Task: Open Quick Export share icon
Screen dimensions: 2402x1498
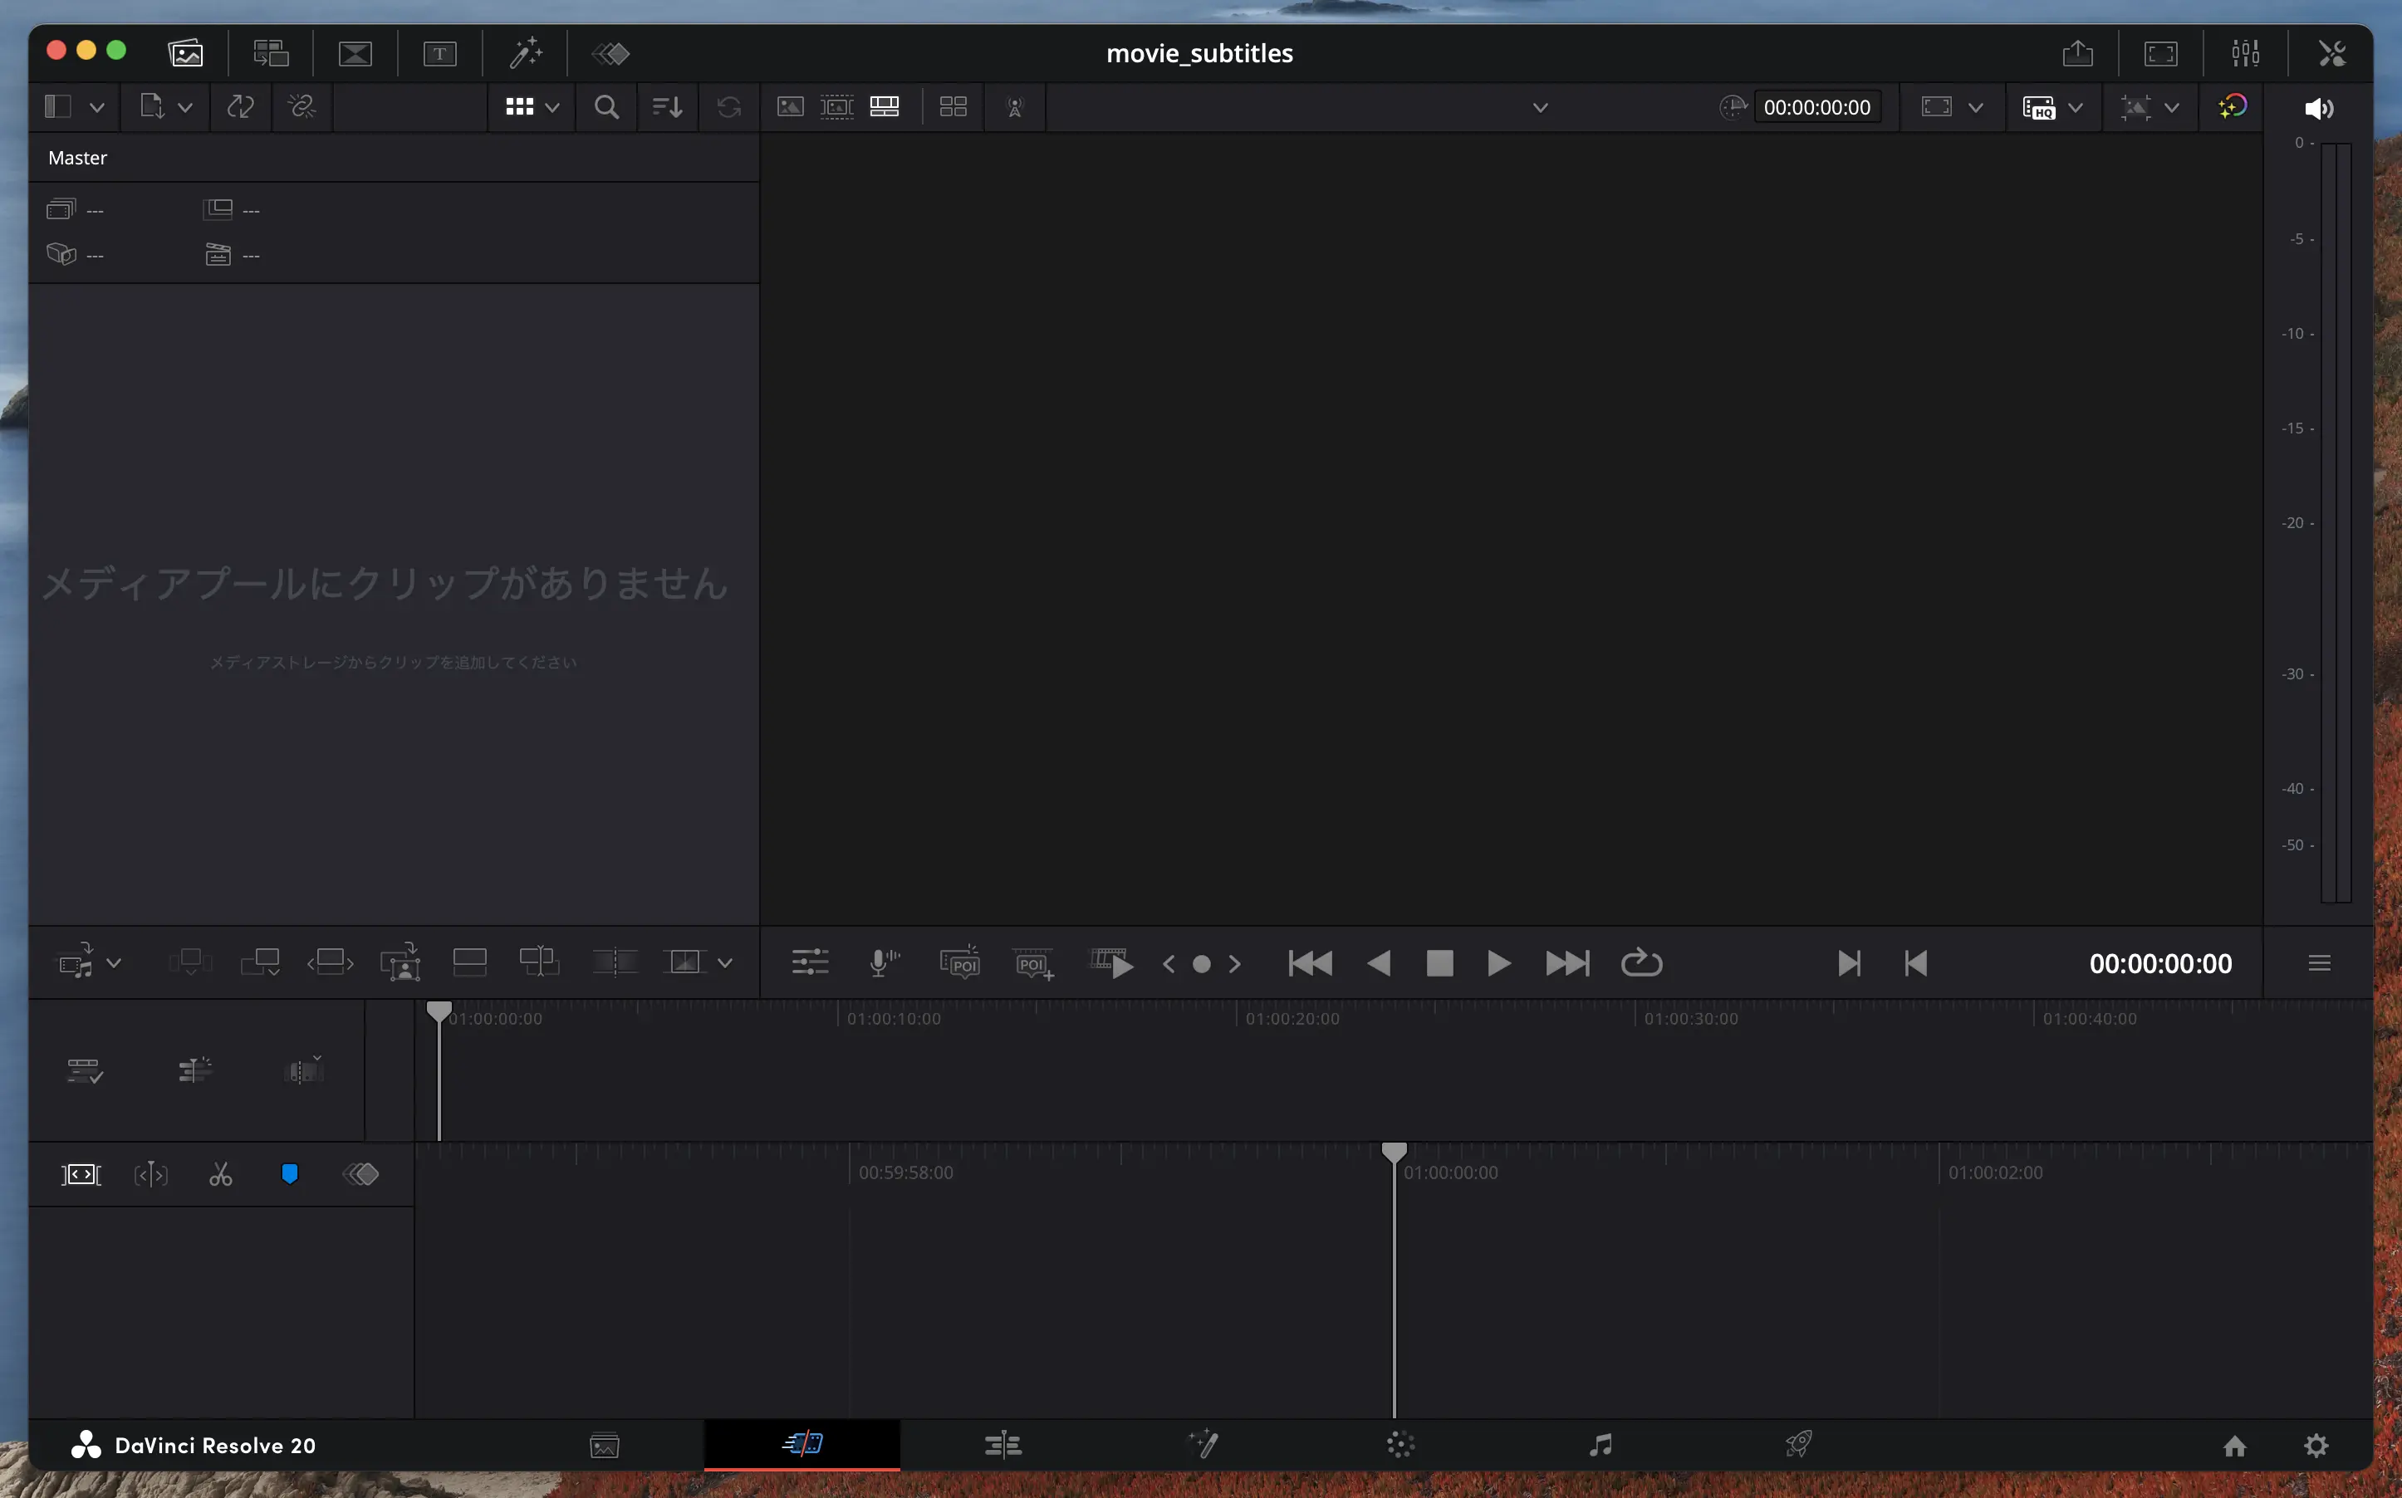Action: click(x=2078, y=53)
